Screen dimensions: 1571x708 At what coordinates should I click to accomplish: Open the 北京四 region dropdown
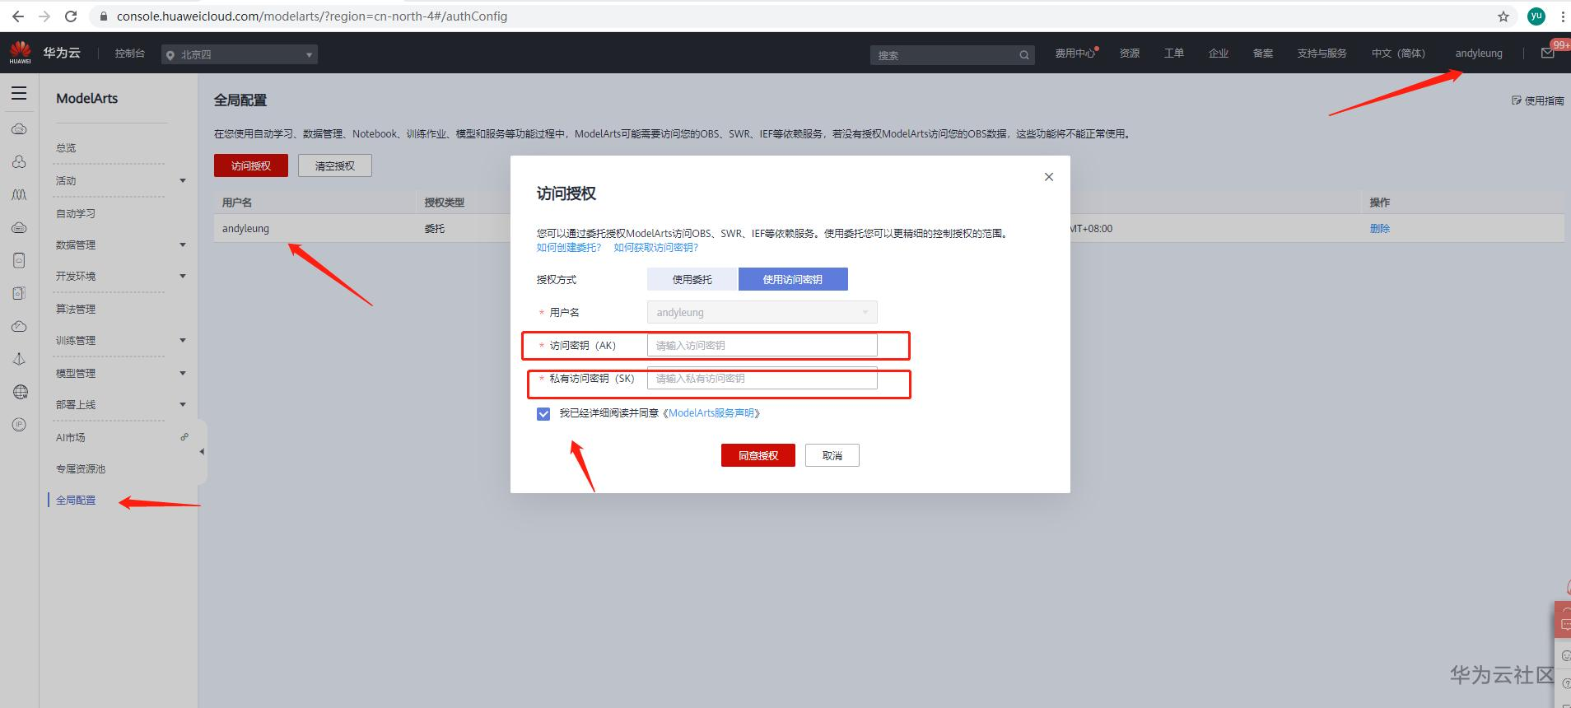tap(240, 54)
